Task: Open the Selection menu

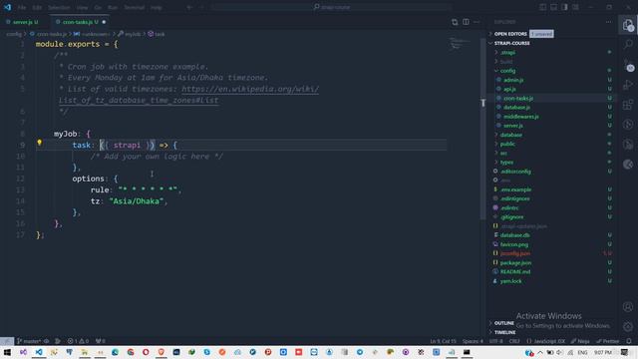Action: click(x=59, y=7)
